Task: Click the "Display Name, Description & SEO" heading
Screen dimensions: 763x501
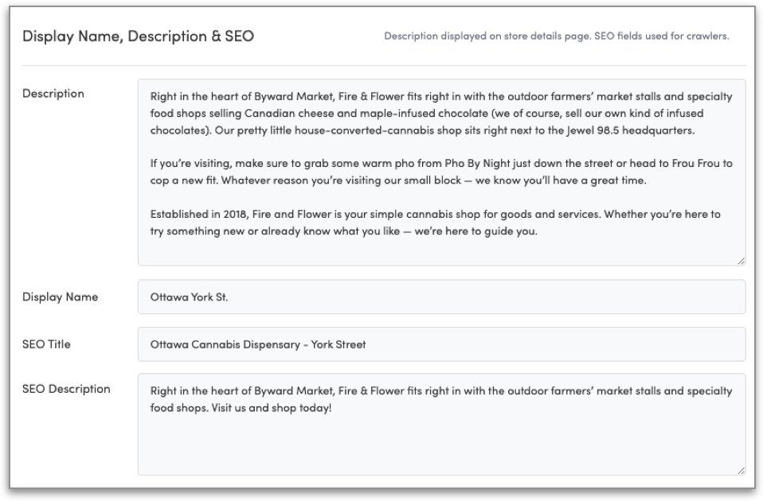Action: point(139,37)
